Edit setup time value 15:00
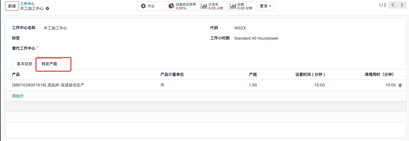409x141 pixels. [x=320, y=85]
